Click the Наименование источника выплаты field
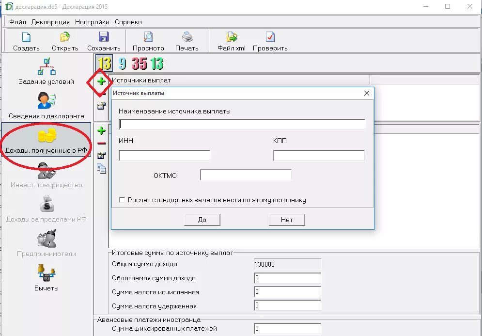The width and height of the screenshot is (482, 336). click(x=242, y=124)
